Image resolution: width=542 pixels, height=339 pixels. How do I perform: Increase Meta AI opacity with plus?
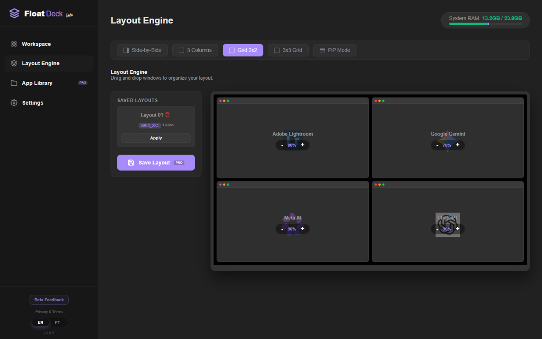302,229
